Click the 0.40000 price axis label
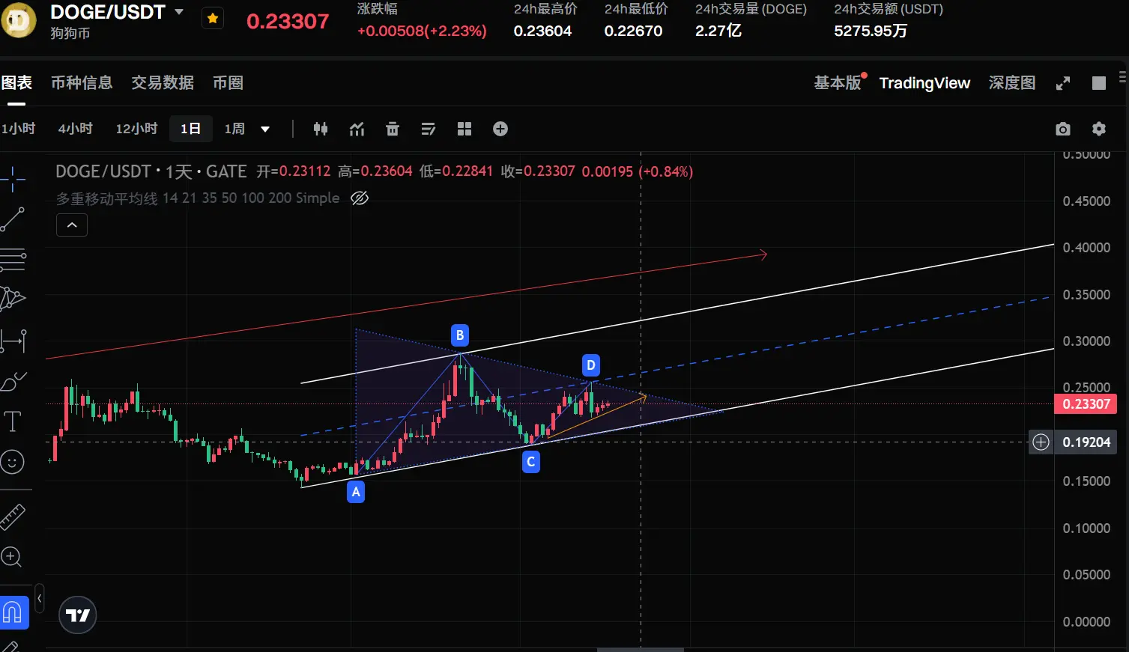1129x652 pixels. [x=1086, y=248]
